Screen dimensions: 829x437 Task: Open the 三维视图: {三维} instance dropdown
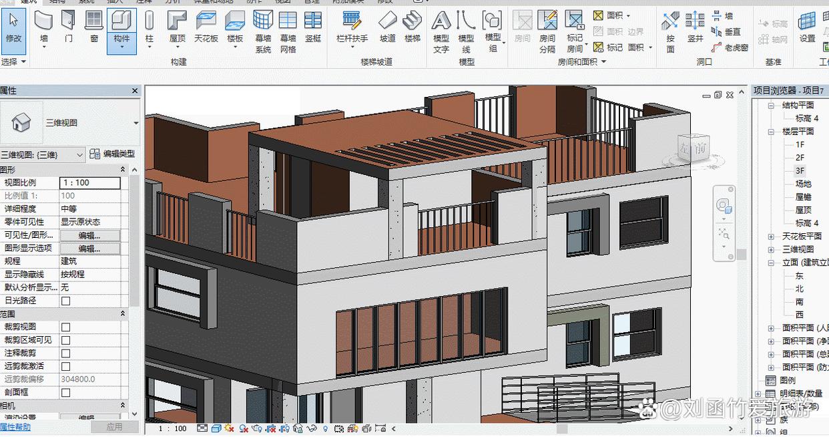43,154
